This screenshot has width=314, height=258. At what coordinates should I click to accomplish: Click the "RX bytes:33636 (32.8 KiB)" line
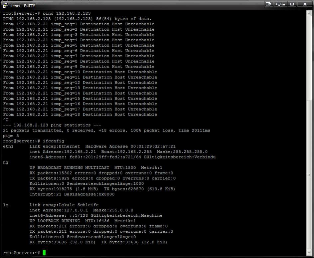98,242
